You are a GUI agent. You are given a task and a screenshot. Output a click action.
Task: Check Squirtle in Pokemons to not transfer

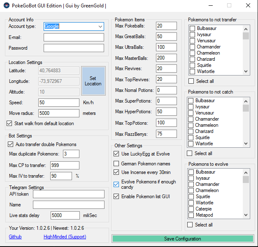pos(192,65)
